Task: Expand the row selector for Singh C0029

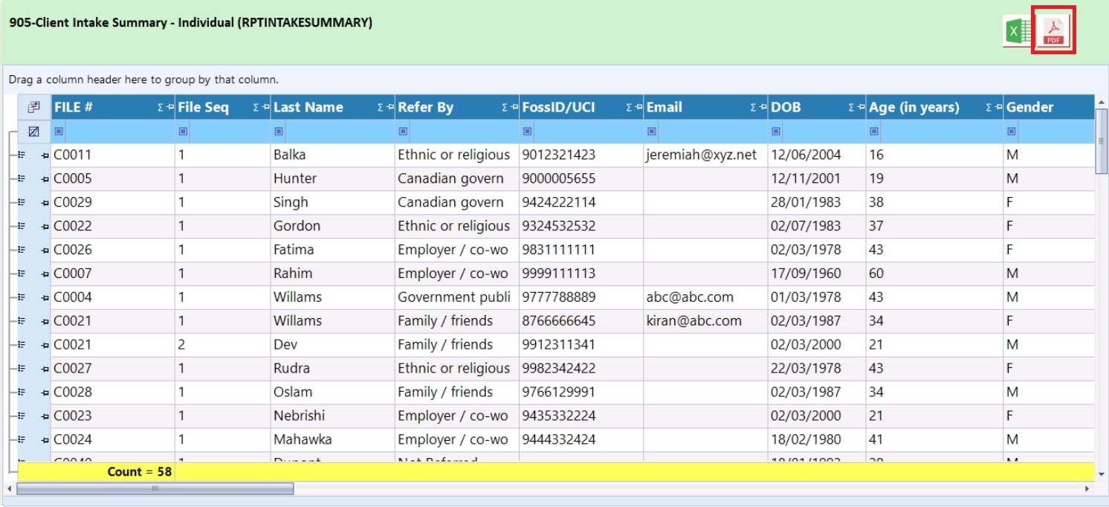Action: tap(22, 202)
